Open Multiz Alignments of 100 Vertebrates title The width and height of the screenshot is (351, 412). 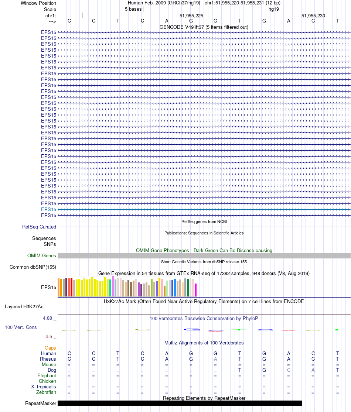point(204,343)
